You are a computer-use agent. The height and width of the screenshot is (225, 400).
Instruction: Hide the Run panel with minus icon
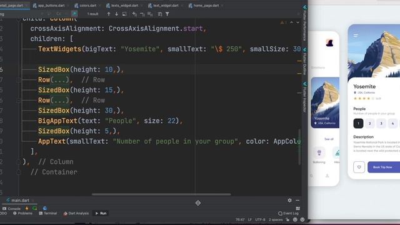tap(297, 200)
